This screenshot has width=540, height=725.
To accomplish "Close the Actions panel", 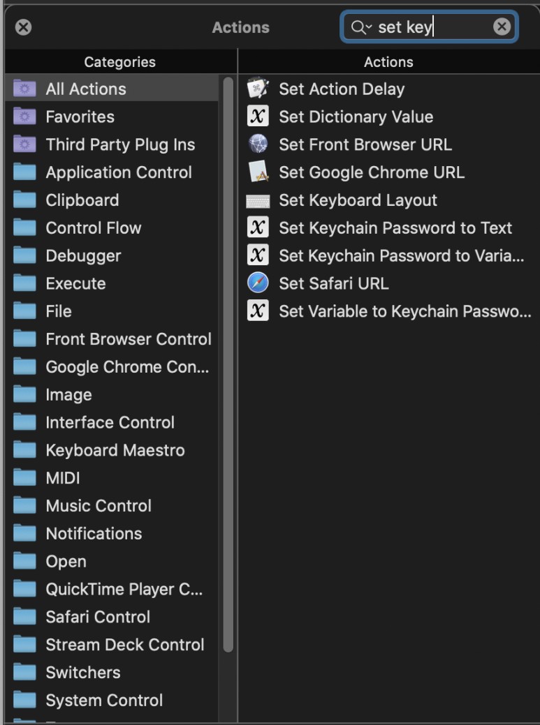I will [24, 27].
